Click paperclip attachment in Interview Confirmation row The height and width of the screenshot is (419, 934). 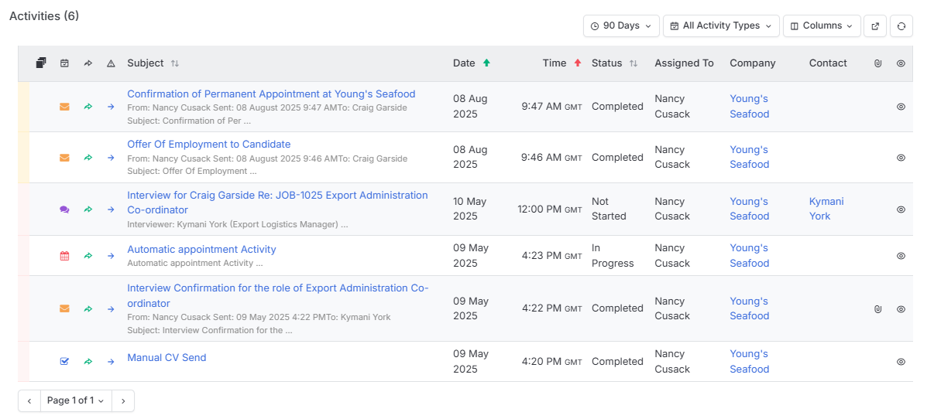[877, 309]
